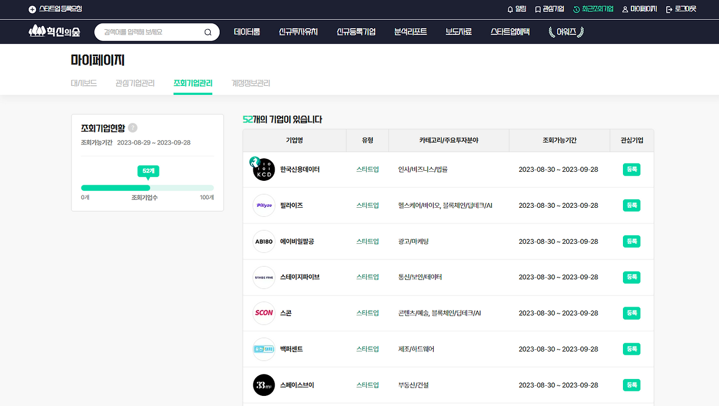
Task: Click the 부동산/건설 category text
Action: point(413,385)
